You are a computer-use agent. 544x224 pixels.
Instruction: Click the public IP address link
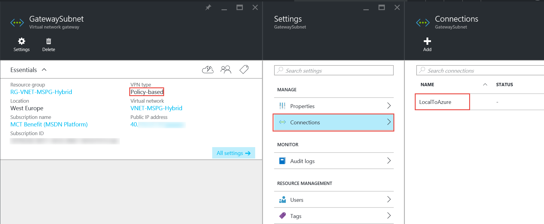tap(157, 124)
